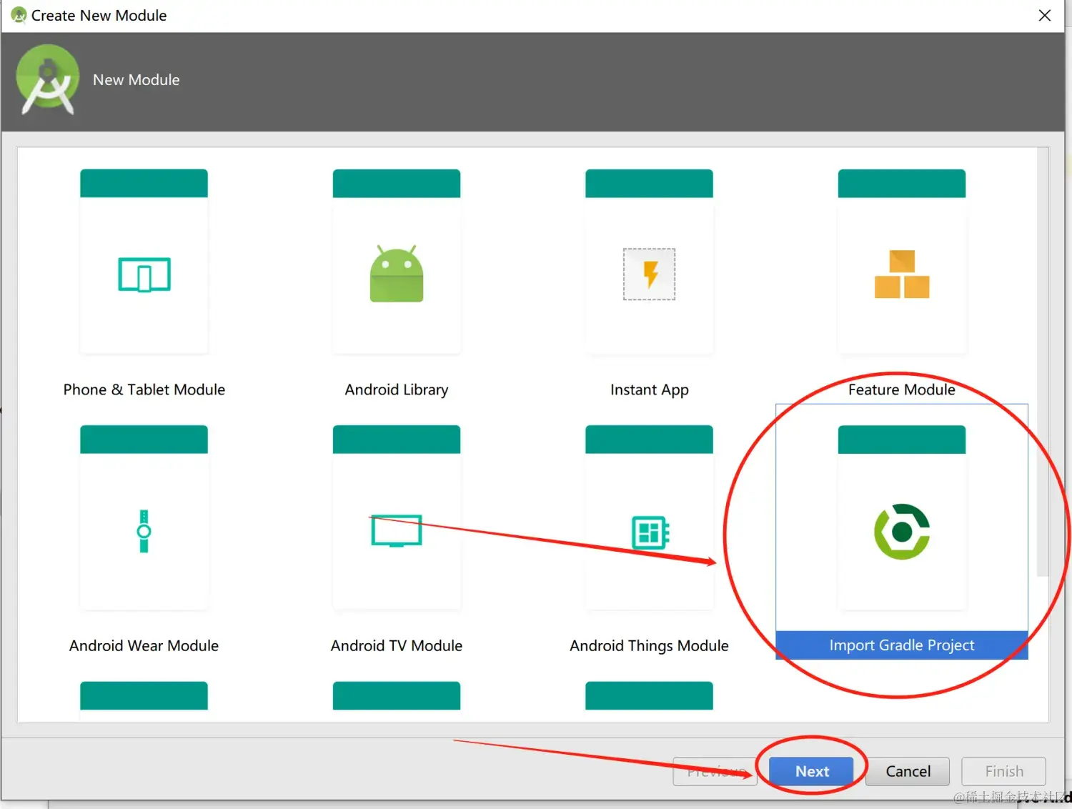
Task: Click the 'Phone & Tablet Module' label
Action: [x=144, y=389]
